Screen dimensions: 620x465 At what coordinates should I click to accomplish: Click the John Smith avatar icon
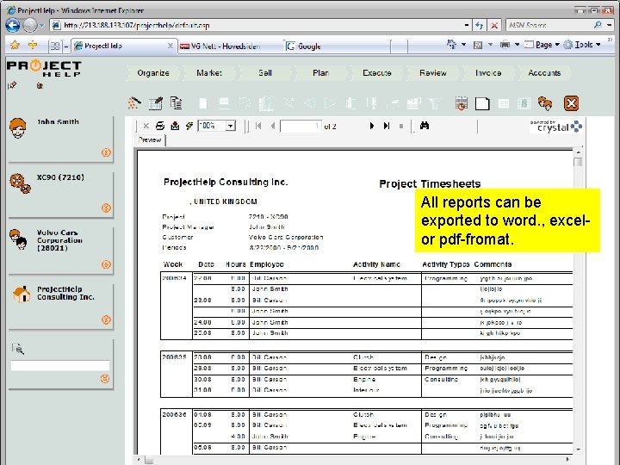coord(18,128)
